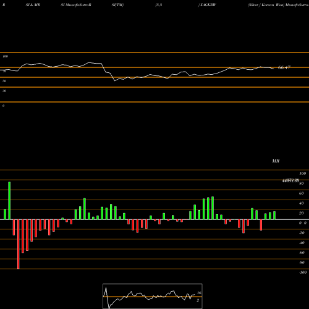This screenshot has width=309, height=309.
Task: Click the RSI axis label 50
Action: pyautogui.click(x=4, y=81)
